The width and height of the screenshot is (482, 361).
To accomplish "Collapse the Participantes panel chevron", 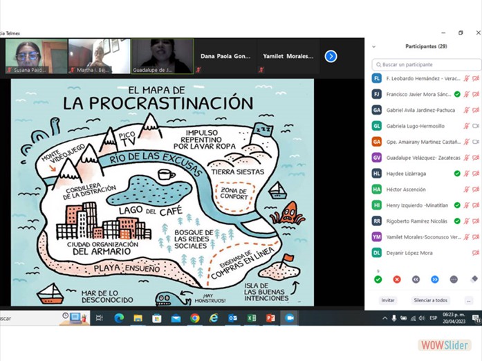I will (374, 47).
